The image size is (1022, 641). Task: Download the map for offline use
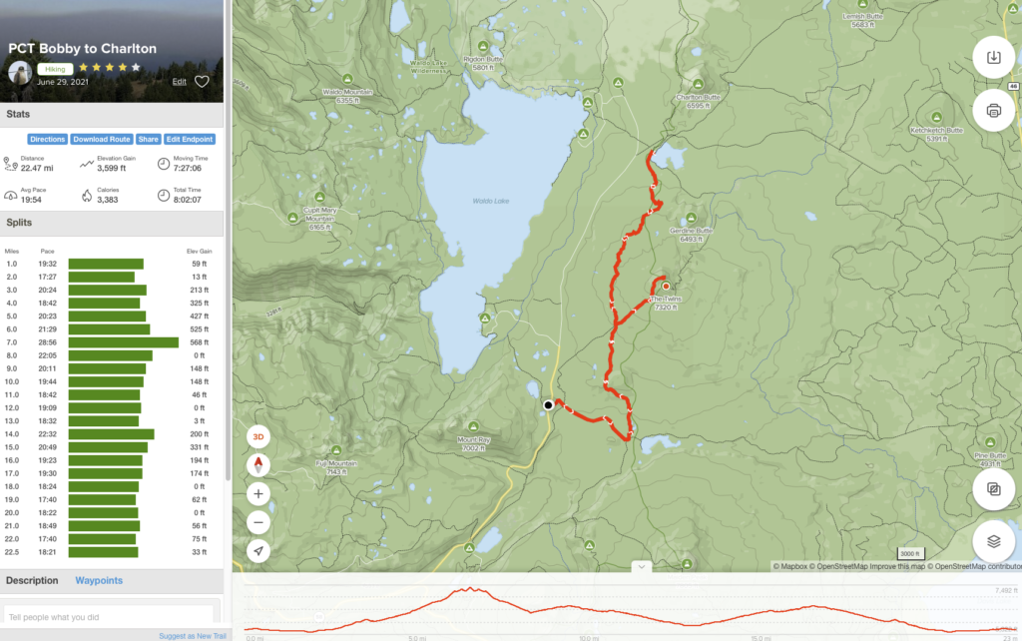point(993,57)
